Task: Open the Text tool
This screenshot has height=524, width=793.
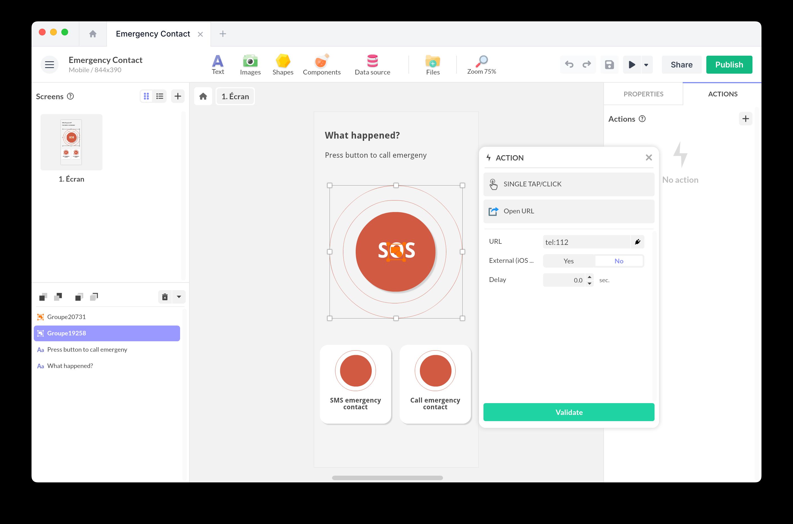Action: 218,64
